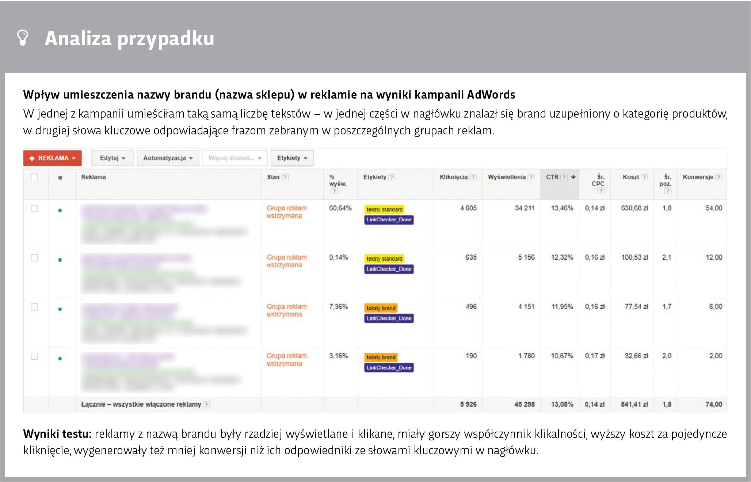The width and height of the screenshot is (751, 482).
Task: Click teksty standard label in 9,14% row
Action: click(384, 259)
